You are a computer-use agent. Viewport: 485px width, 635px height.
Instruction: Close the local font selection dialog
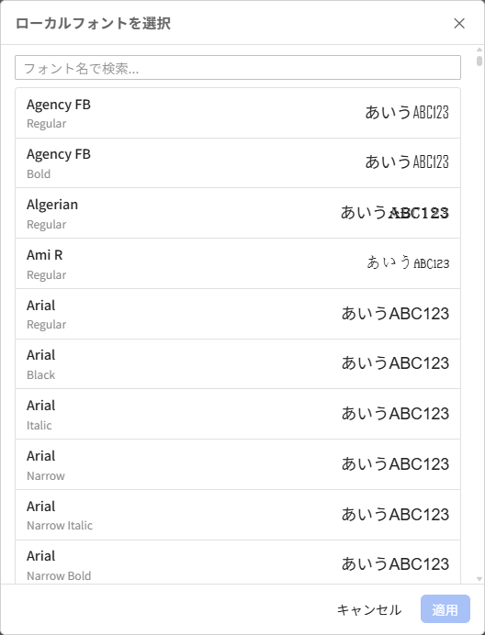[x=459, y=24]
